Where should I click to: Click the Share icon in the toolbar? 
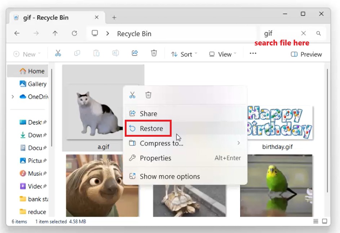coord(134,53)
